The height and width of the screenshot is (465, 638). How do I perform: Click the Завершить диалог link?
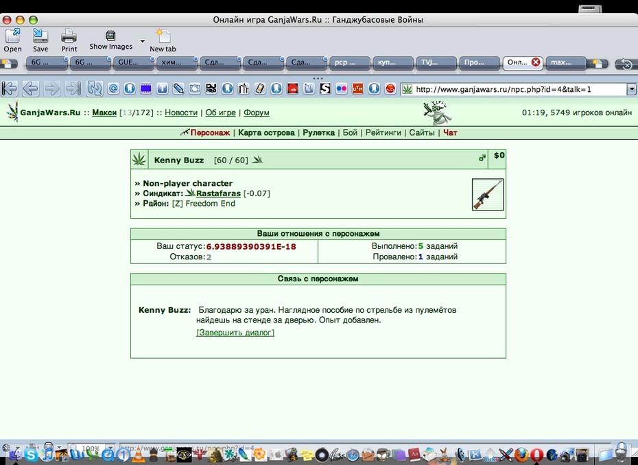pos(235,333)
